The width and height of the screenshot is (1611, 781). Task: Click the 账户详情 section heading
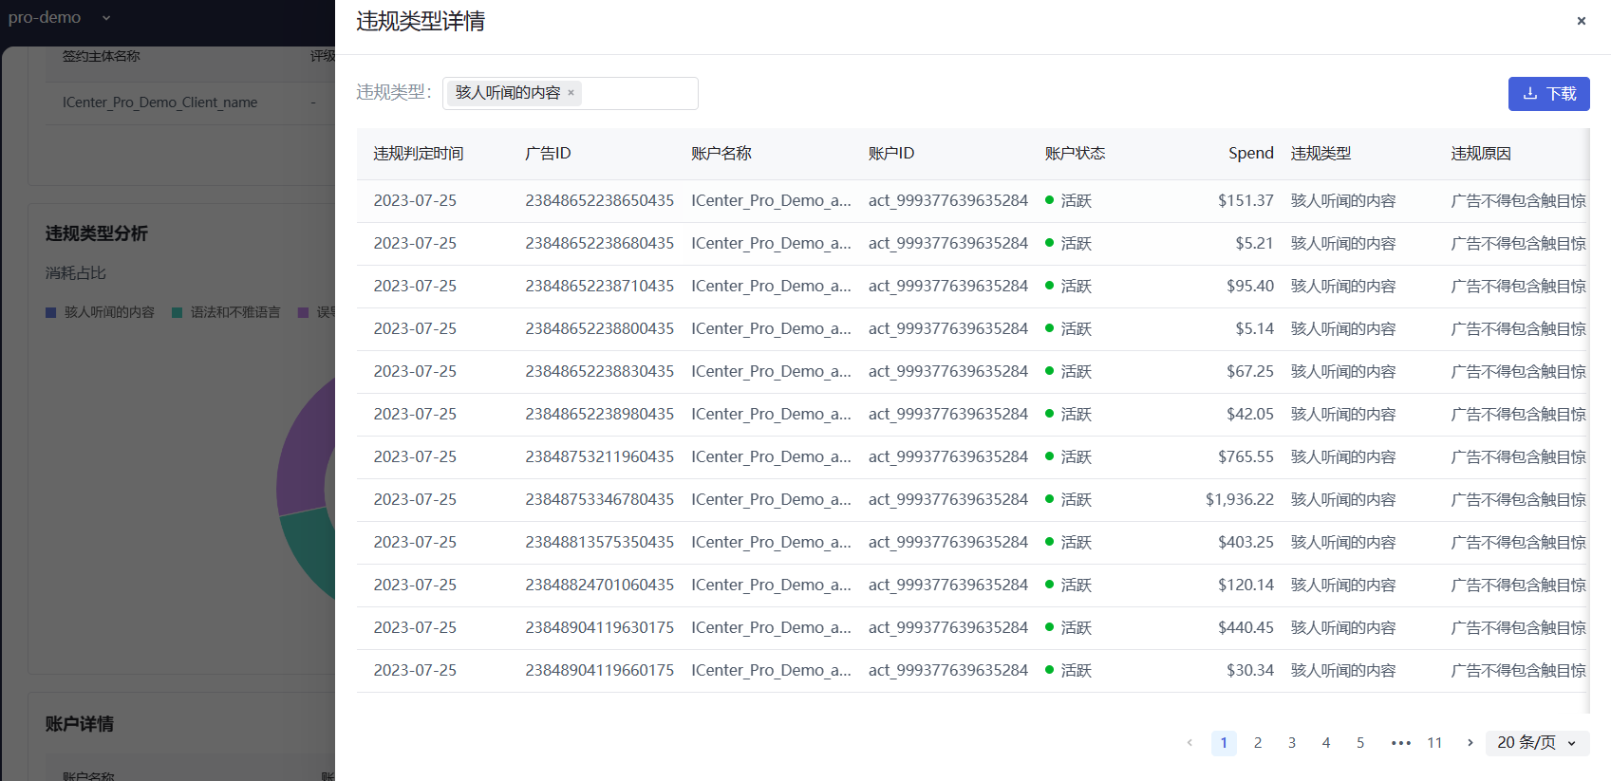tap(79, 724)
